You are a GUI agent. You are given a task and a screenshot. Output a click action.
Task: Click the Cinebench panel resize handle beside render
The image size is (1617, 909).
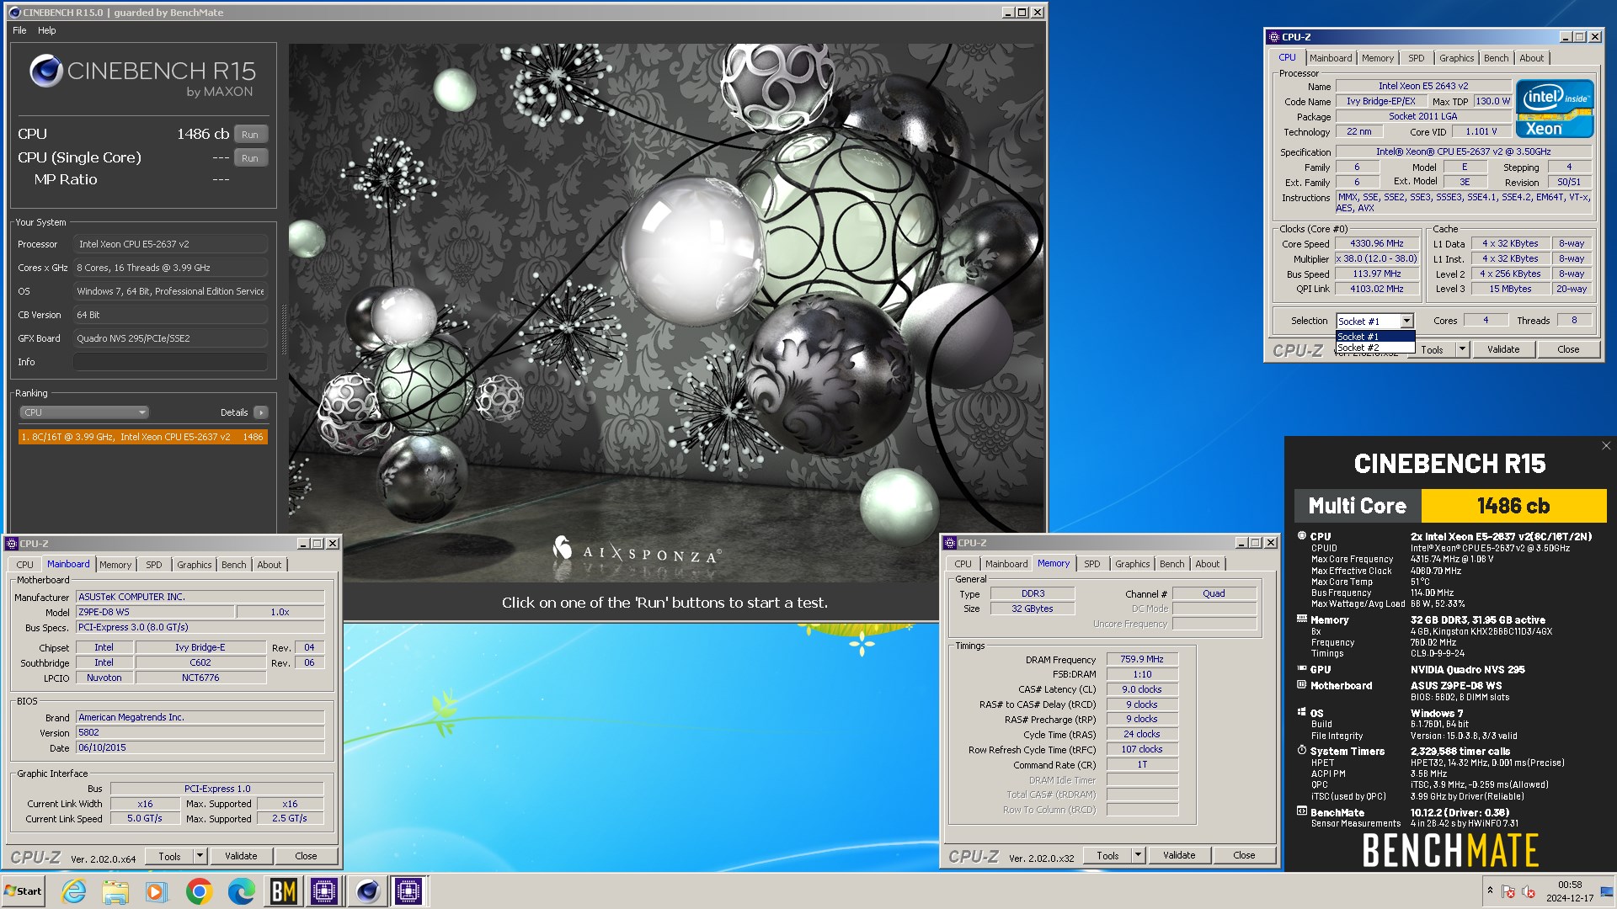[284, 328]
